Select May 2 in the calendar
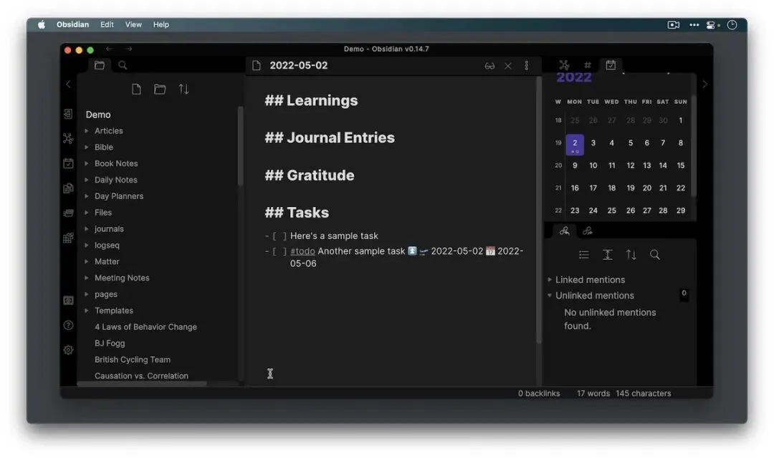Viewport: 774px width, 459px height. 575,145
